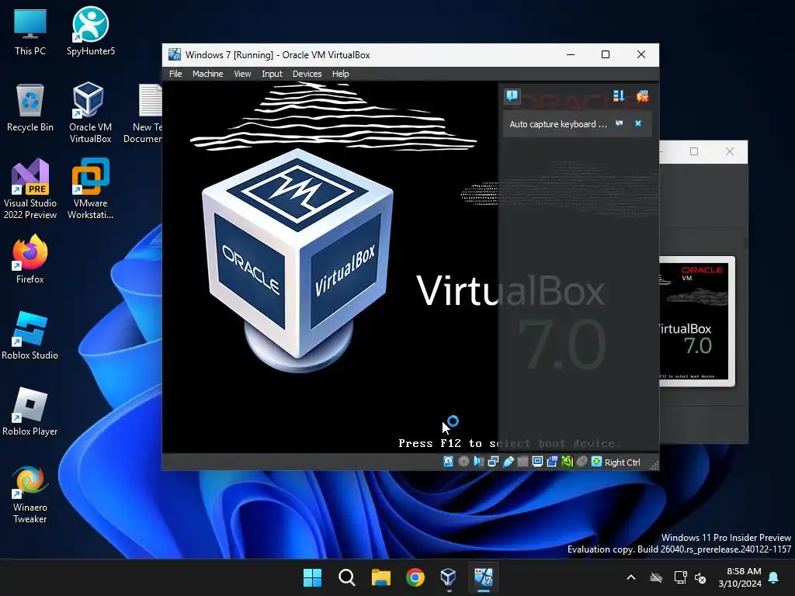Screen dimensions: 795x596
Task: Click the network tray icon
Action: pos(680,577)
